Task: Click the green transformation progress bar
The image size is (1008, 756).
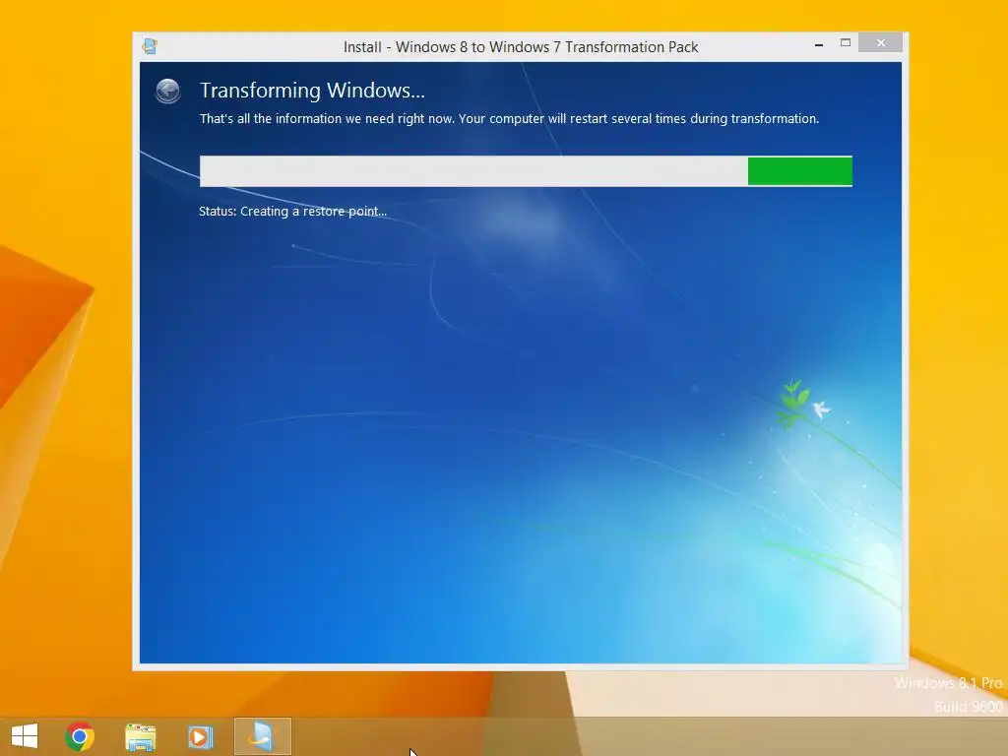Action: pyautogui.click(x=526, y=171)
